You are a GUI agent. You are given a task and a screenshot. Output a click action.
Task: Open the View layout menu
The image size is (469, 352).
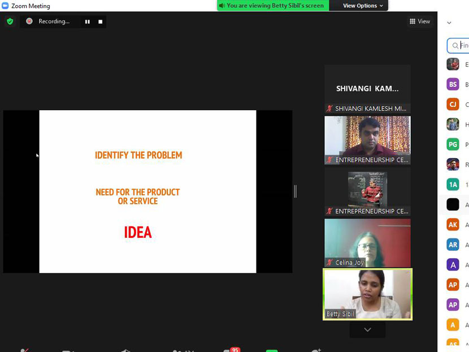tap(420, 21)
